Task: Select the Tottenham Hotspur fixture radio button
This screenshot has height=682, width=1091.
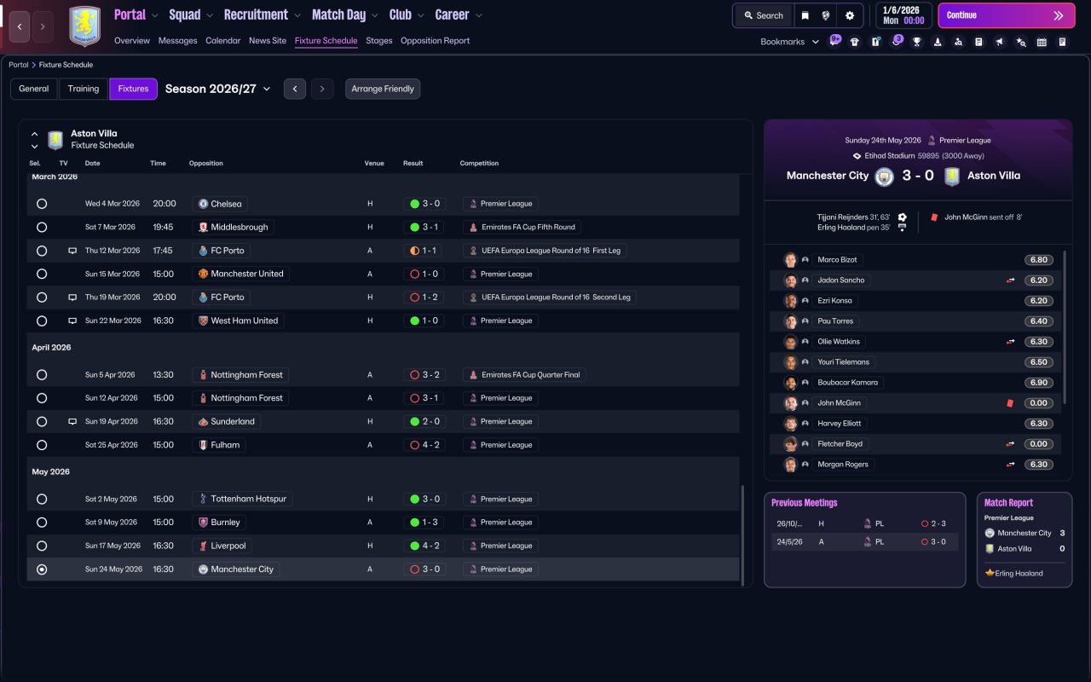Action: coord(42,499)
